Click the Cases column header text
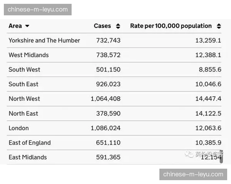 click(102, 26)
